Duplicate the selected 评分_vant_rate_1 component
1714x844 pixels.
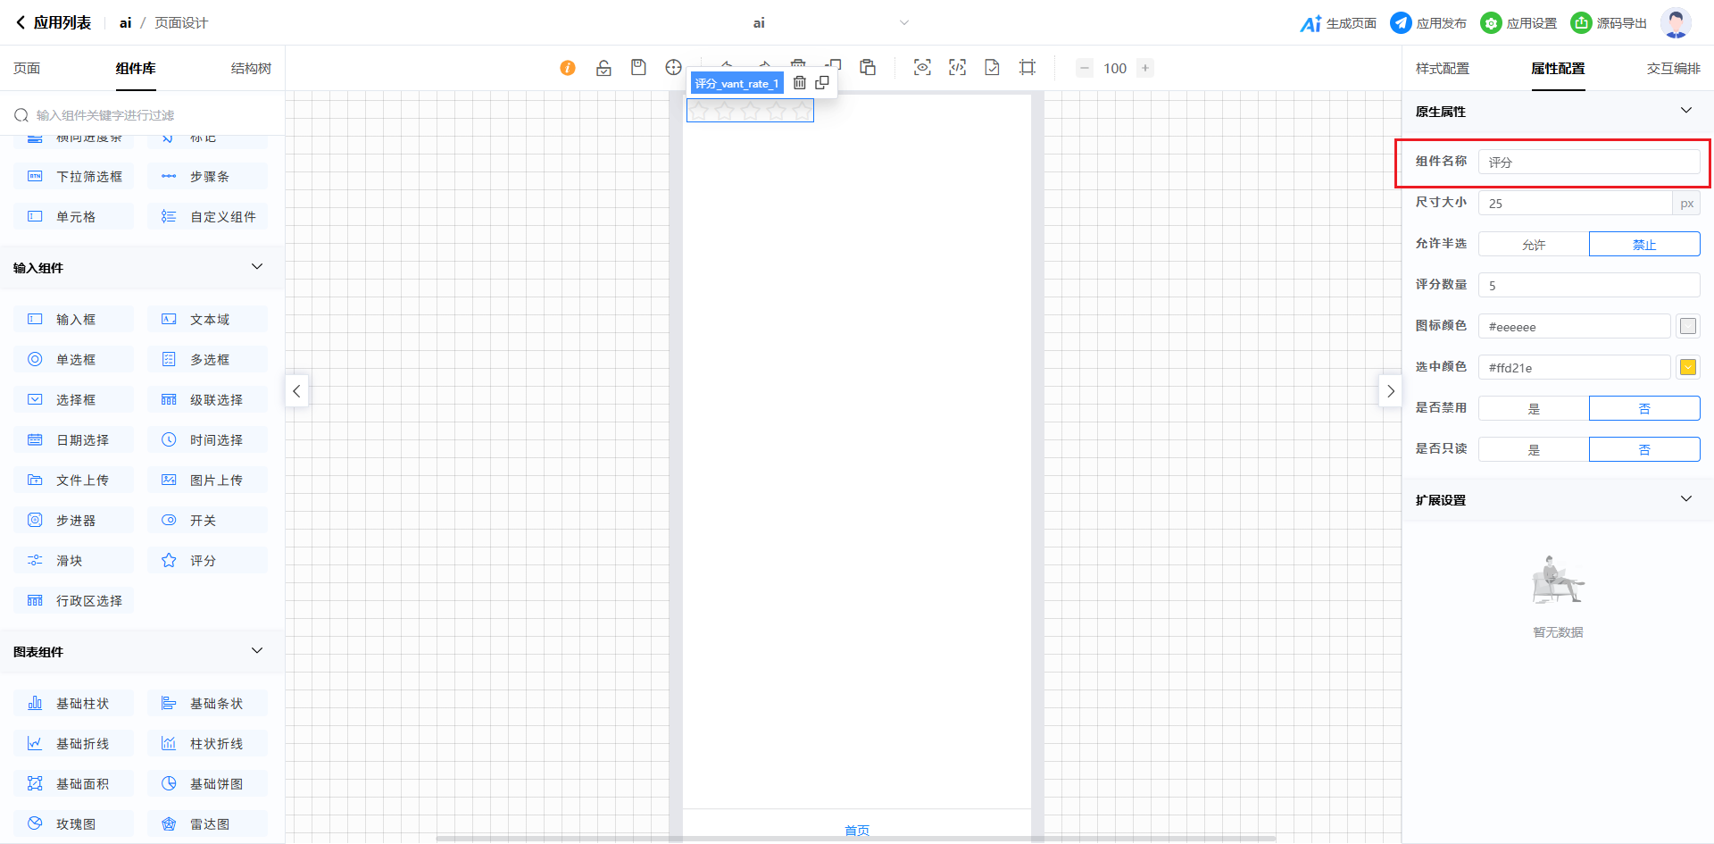click(822, 83)
